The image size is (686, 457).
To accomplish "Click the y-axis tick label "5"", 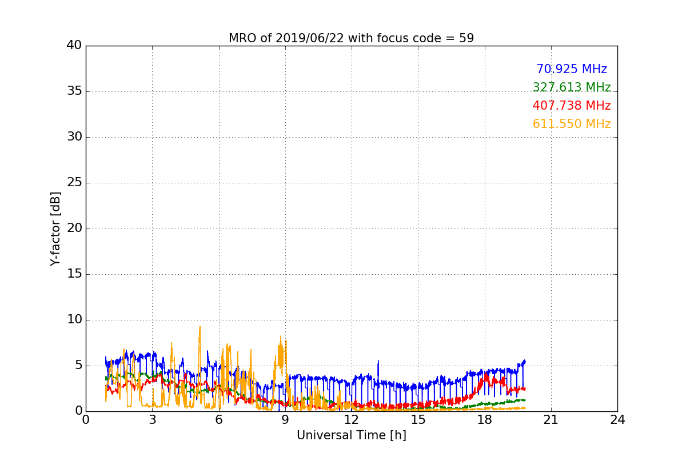I will click(x=78, y=366).
